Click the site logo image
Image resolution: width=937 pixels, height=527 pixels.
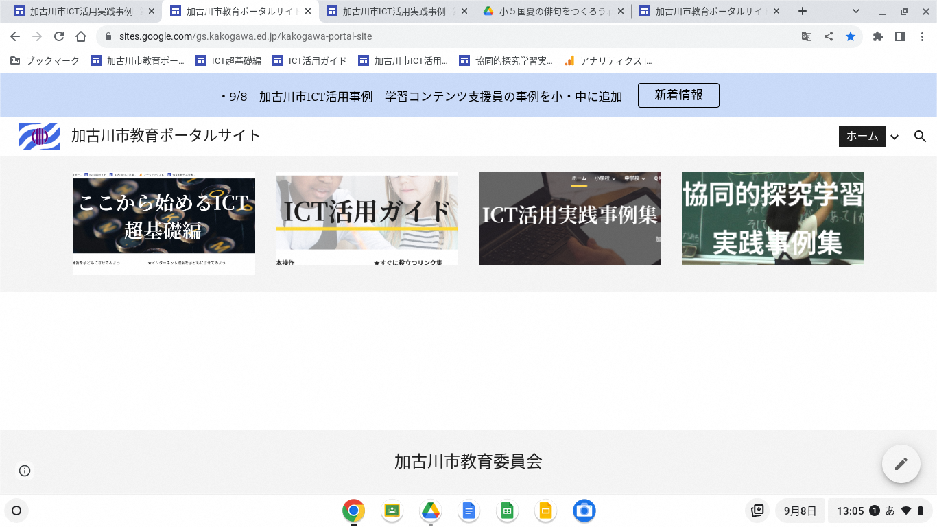click(x=40, y=136)
